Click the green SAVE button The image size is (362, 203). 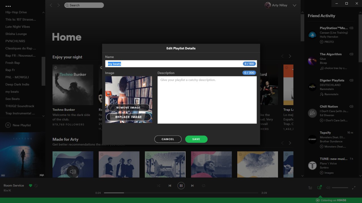196,139
